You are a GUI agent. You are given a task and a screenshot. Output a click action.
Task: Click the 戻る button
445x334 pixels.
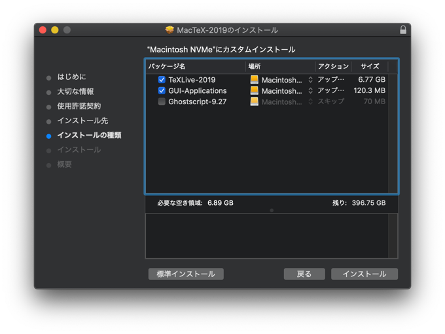pyautogui.click(x=304, y=274)
